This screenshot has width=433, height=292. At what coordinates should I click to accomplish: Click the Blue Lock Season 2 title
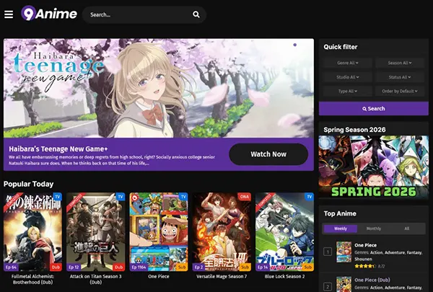[x=284, y=276]
